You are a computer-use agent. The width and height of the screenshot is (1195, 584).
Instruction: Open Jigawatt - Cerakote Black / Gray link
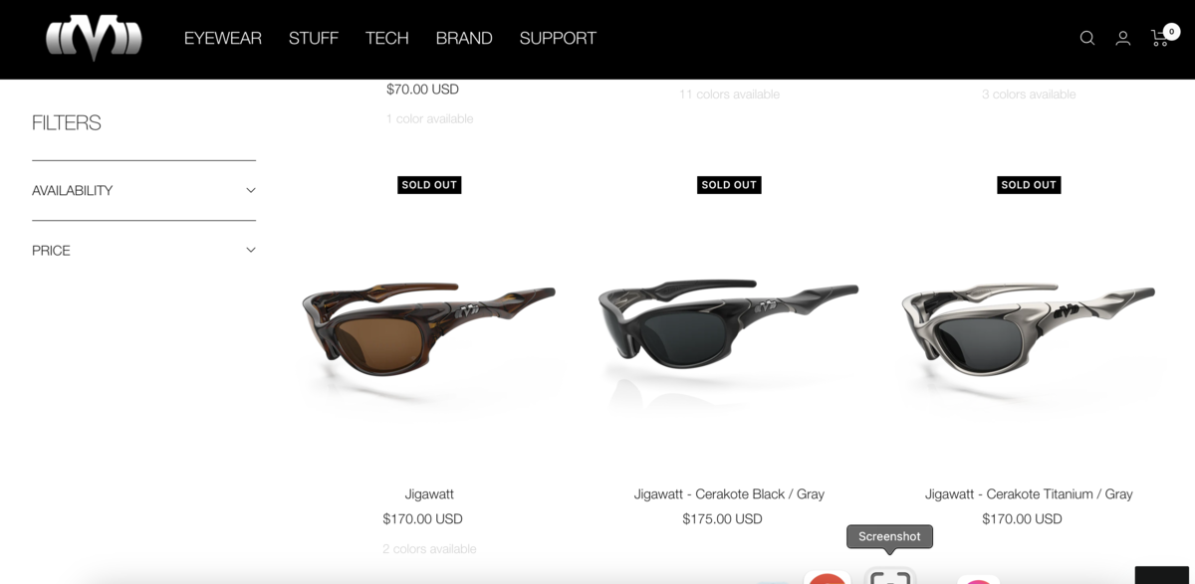coord(729,493)
